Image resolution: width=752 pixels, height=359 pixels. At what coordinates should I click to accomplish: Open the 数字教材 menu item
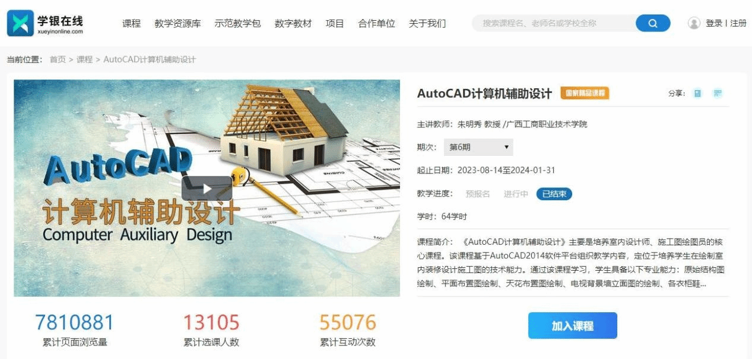[293, 23]
